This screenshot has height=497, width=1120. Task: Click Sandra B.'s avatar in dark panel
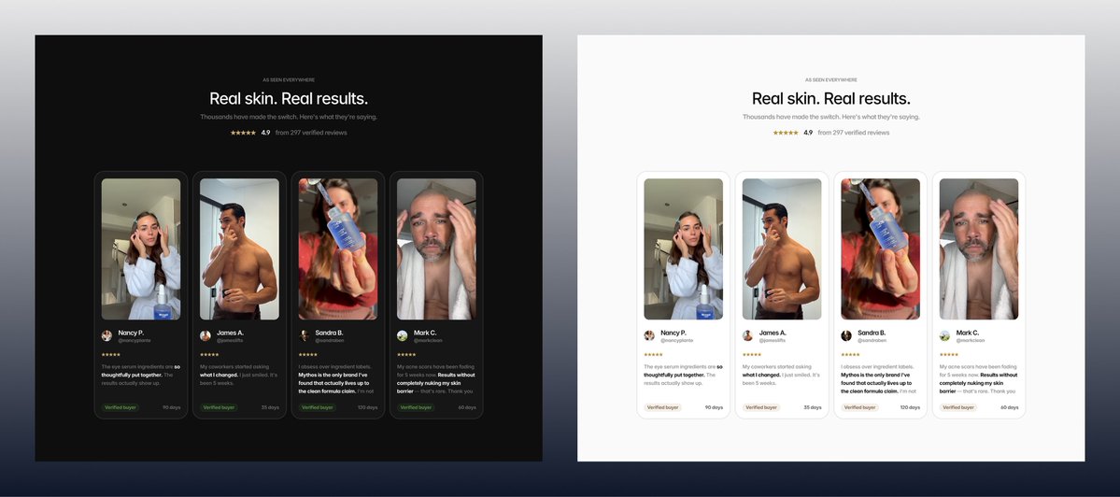(x=305, y=335)
